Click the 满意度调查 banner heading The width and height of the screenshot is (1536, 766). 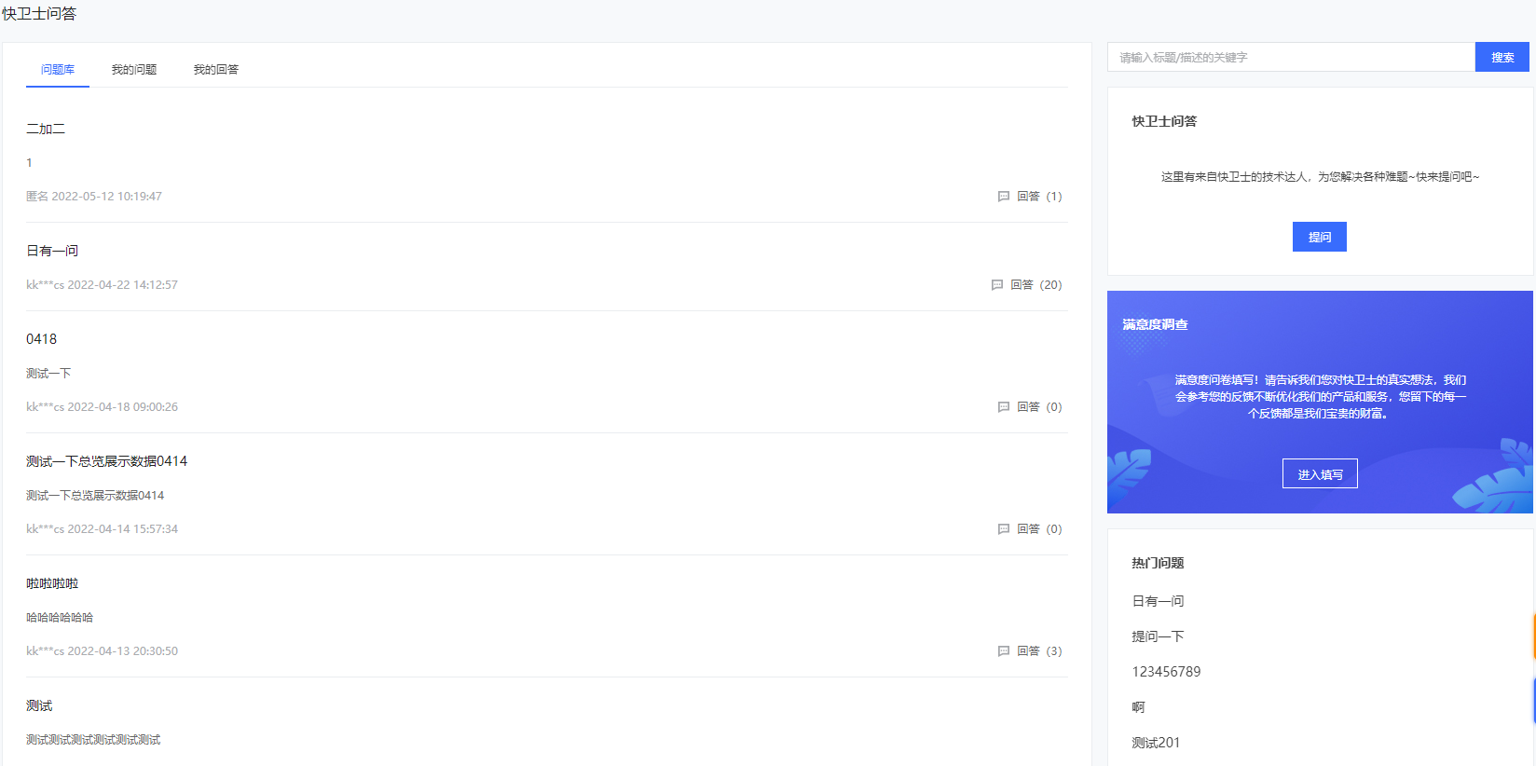[1155, 324]
